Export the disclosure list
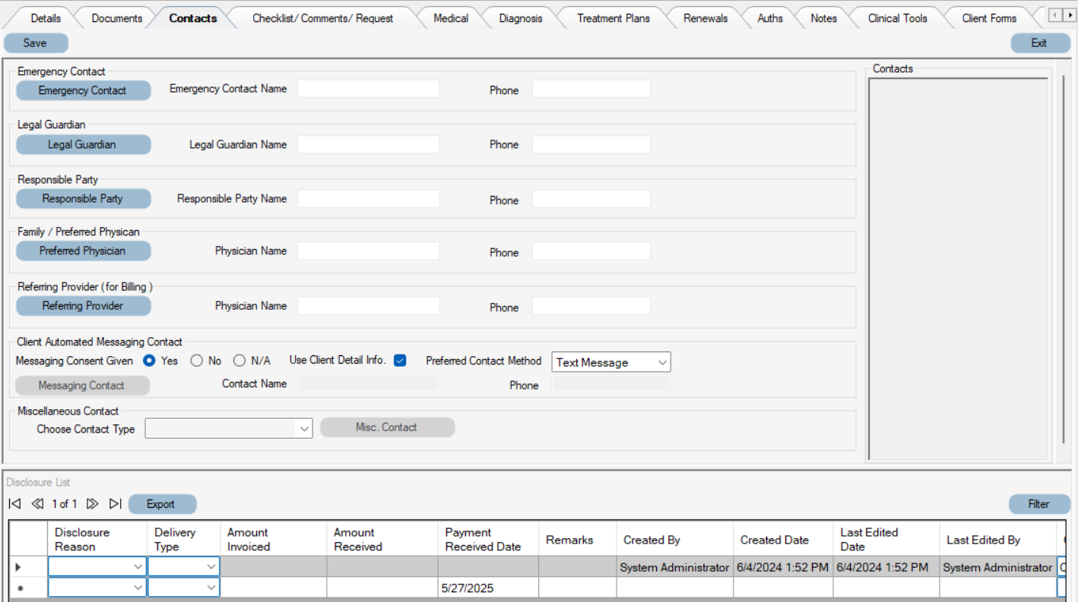This screenshot has height=602, width=1078. [x=161, y=503]
